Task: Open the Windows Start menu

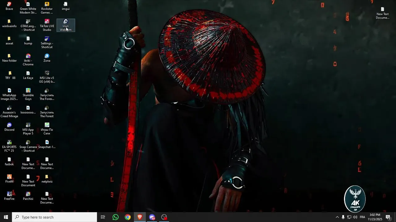Action: tap(6, 217)
